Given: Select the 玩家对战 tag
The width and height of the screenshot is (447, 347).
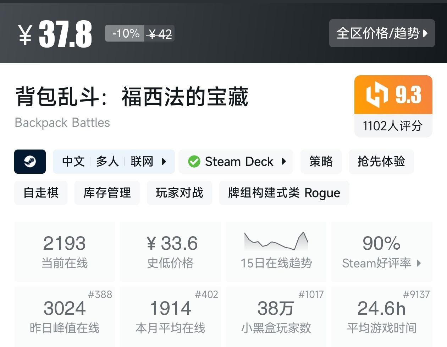Looking at the screenshot, I should tap(180, 193).
